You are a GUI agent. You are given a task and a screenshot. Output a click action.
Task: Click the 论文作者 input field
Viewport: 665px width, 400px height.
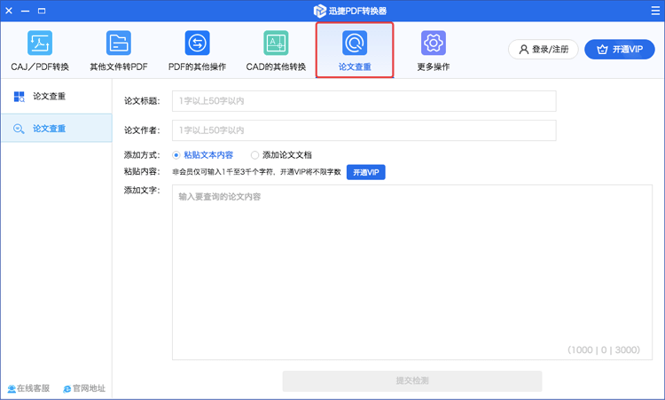[x=364, y=130]
